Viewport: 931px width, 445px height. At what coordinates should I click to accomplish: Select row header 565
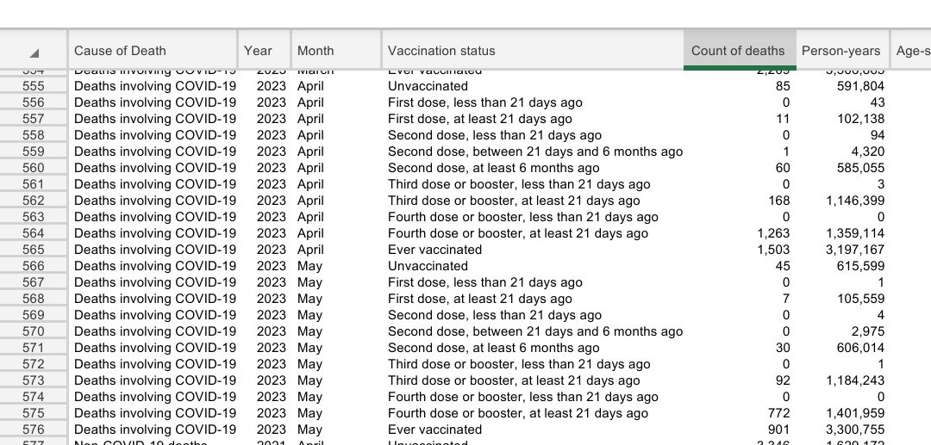34,250
